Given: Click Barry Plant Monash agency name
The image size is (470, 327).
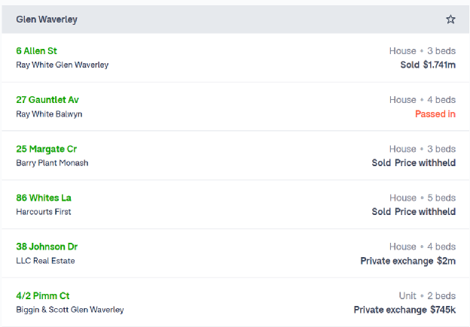Looking at the screenshot, I should click(52, 163).
